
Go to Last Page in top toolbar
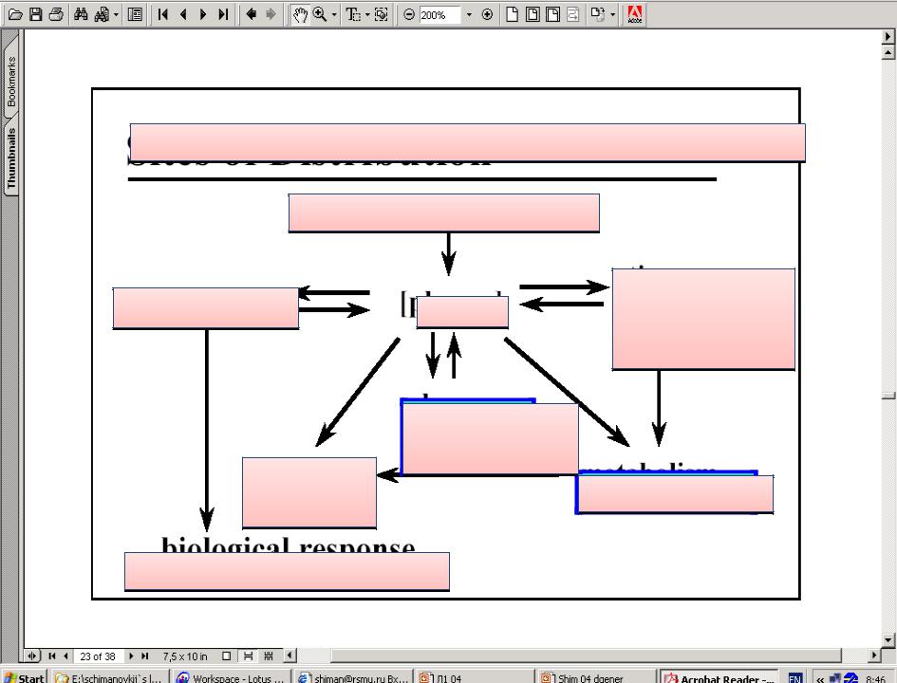[223, 14]
